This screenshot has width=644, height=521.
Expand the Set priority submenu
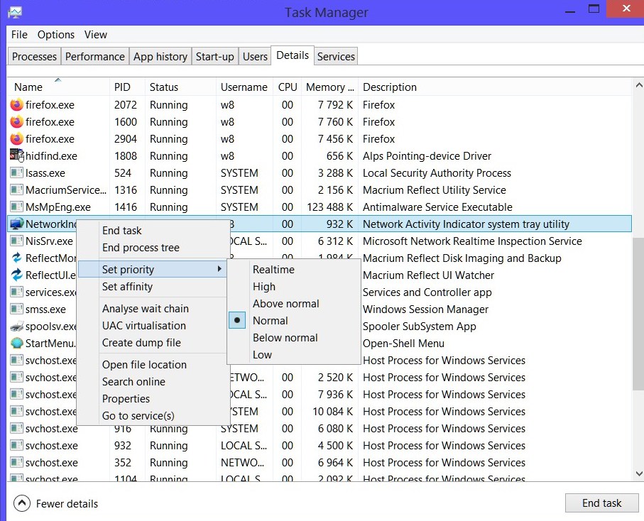[152, 269]
